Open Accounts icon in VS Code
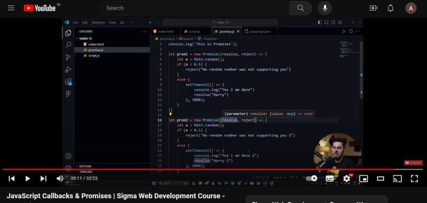The width and height of the screenshot is (427, 203). tap(68, 156)
